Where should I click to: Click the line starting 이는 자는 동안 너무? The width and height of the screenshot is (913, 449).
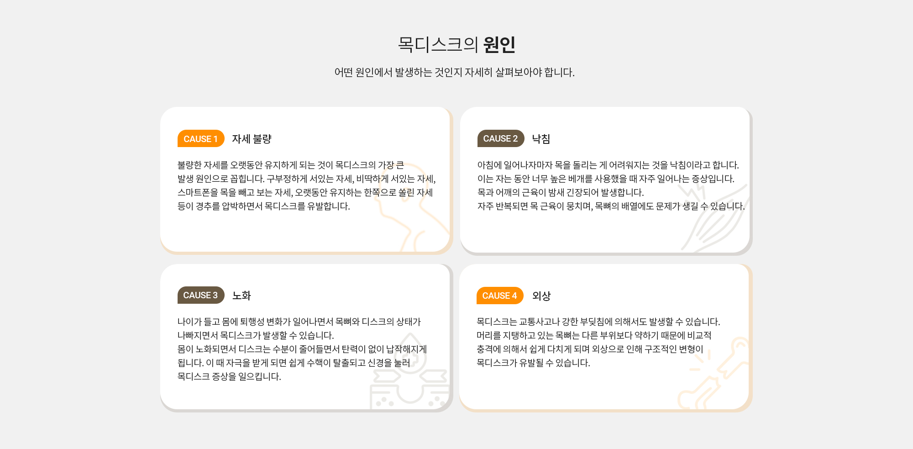606,179
